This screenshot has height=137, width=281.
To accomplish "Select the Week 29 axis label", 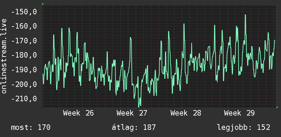I will pyautogui.click(x=239, y=113).
